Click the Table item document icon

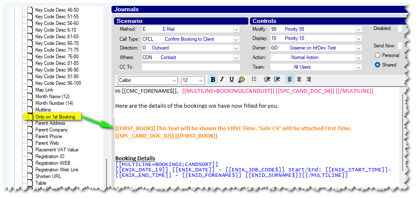click(x=31, y=183)
